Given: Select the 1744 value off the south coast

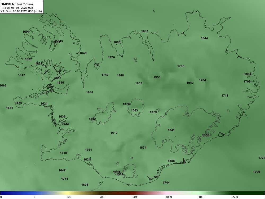Looking at the screenshot, I should (x=166, y=183).
